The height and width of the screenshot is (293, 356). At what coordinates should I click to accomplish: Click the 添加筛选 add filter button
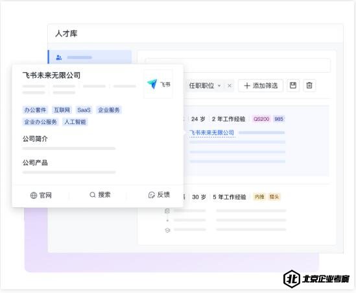point(261,86)
